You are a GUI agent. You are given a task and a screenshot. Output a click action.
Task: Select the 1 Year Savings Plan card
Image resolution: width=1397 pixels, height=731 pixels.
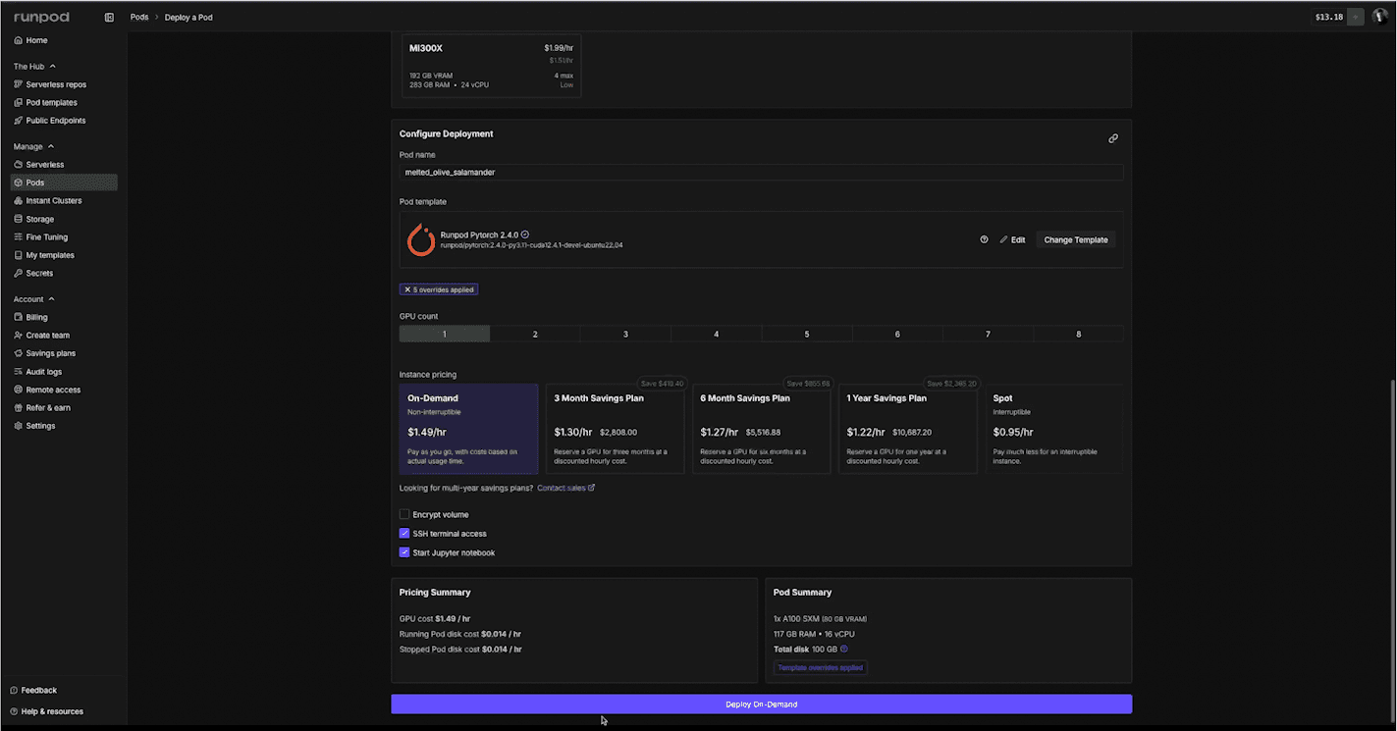tap(907, 429)
